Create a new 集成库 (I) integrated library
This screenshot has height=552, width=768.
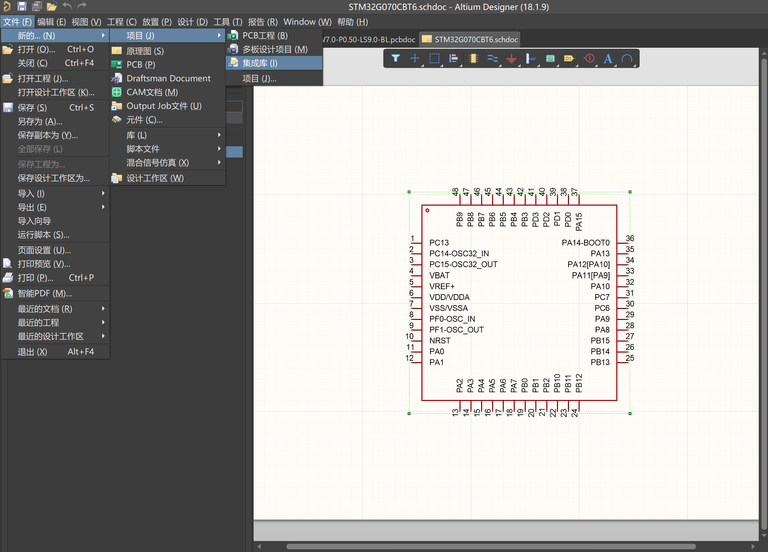[274, 63]
